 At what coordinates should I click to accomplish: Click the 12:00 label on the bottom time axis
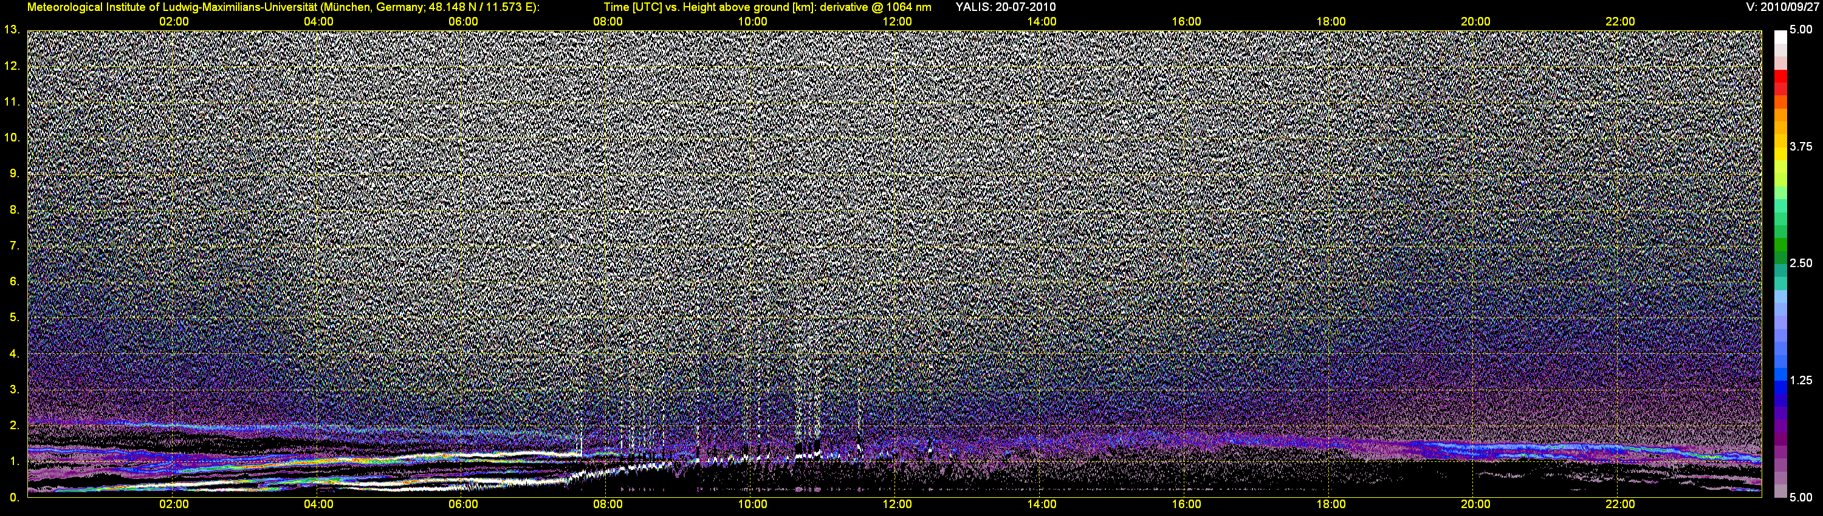[x=897, y=504]
